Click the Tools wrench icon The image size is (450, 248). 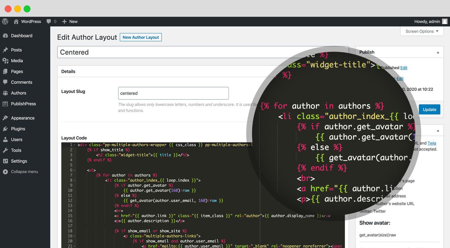(5, 150)
